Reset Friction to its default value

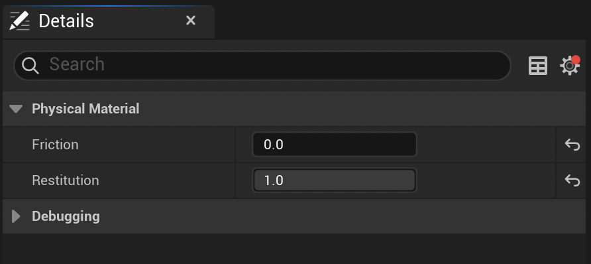click(x=572, y=145)
